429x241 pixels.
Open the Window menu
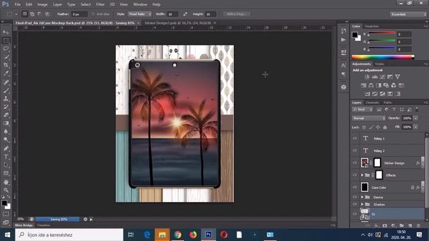[140, 5]
